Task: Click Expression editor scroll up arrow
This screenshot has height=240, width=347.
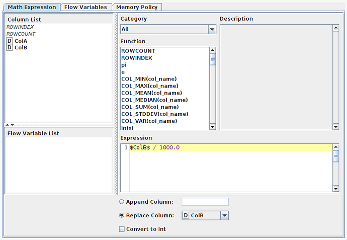Action: 336,147
